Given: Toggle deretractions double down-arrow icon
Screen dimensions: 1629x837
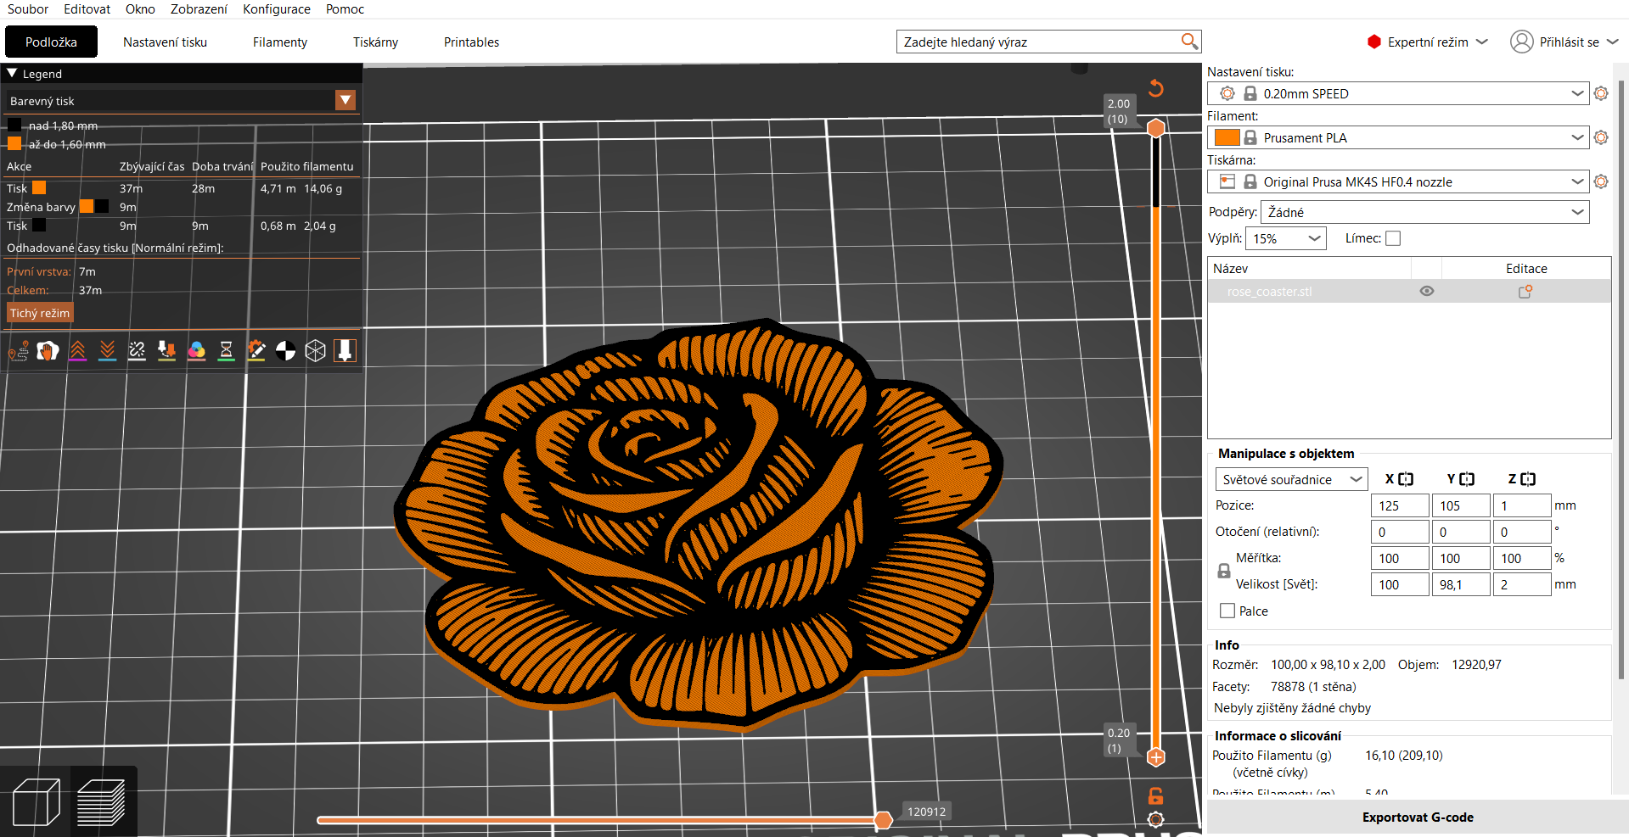Looking at the screenshot, I should (x=108, y=350).
